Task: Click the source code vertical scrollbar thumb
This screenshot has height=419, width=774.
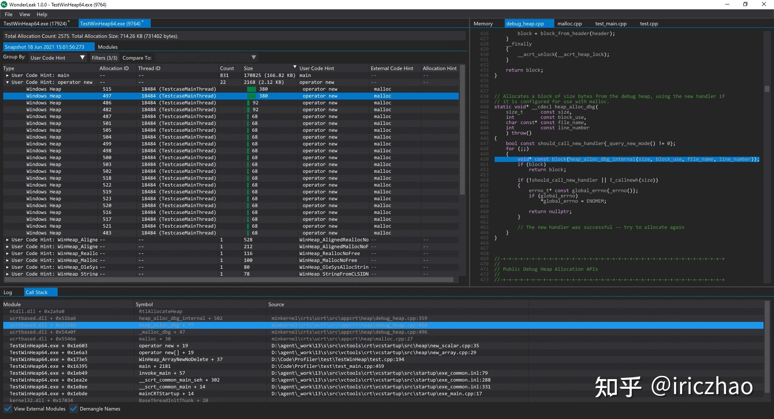Action: click(x=767, y=89)
